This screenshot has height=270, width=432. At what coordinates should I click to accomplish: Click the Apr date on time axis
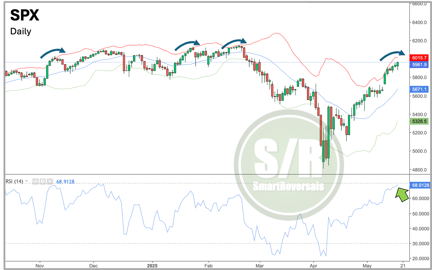point(313,265)
